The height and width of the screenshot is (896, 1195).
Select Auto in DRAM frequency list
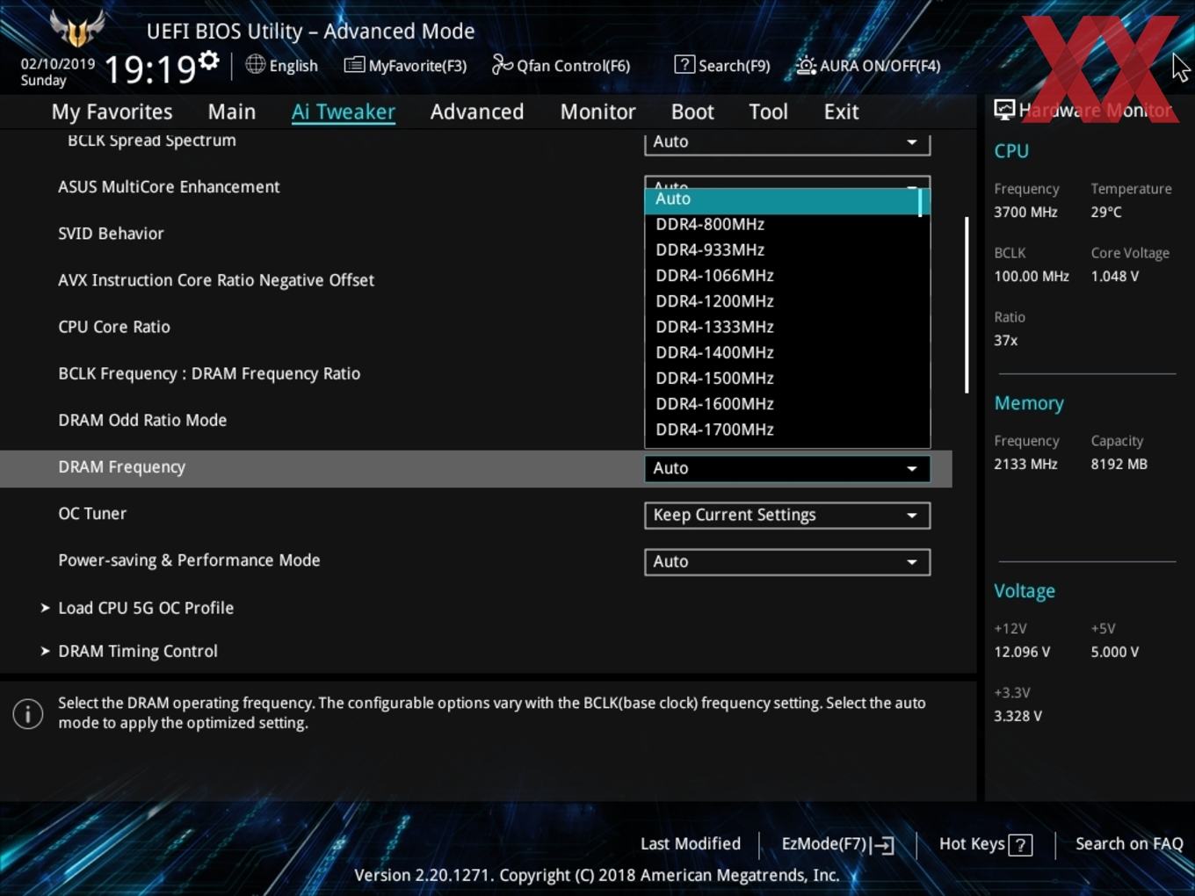pyautogui.click(x=782, y=199)
